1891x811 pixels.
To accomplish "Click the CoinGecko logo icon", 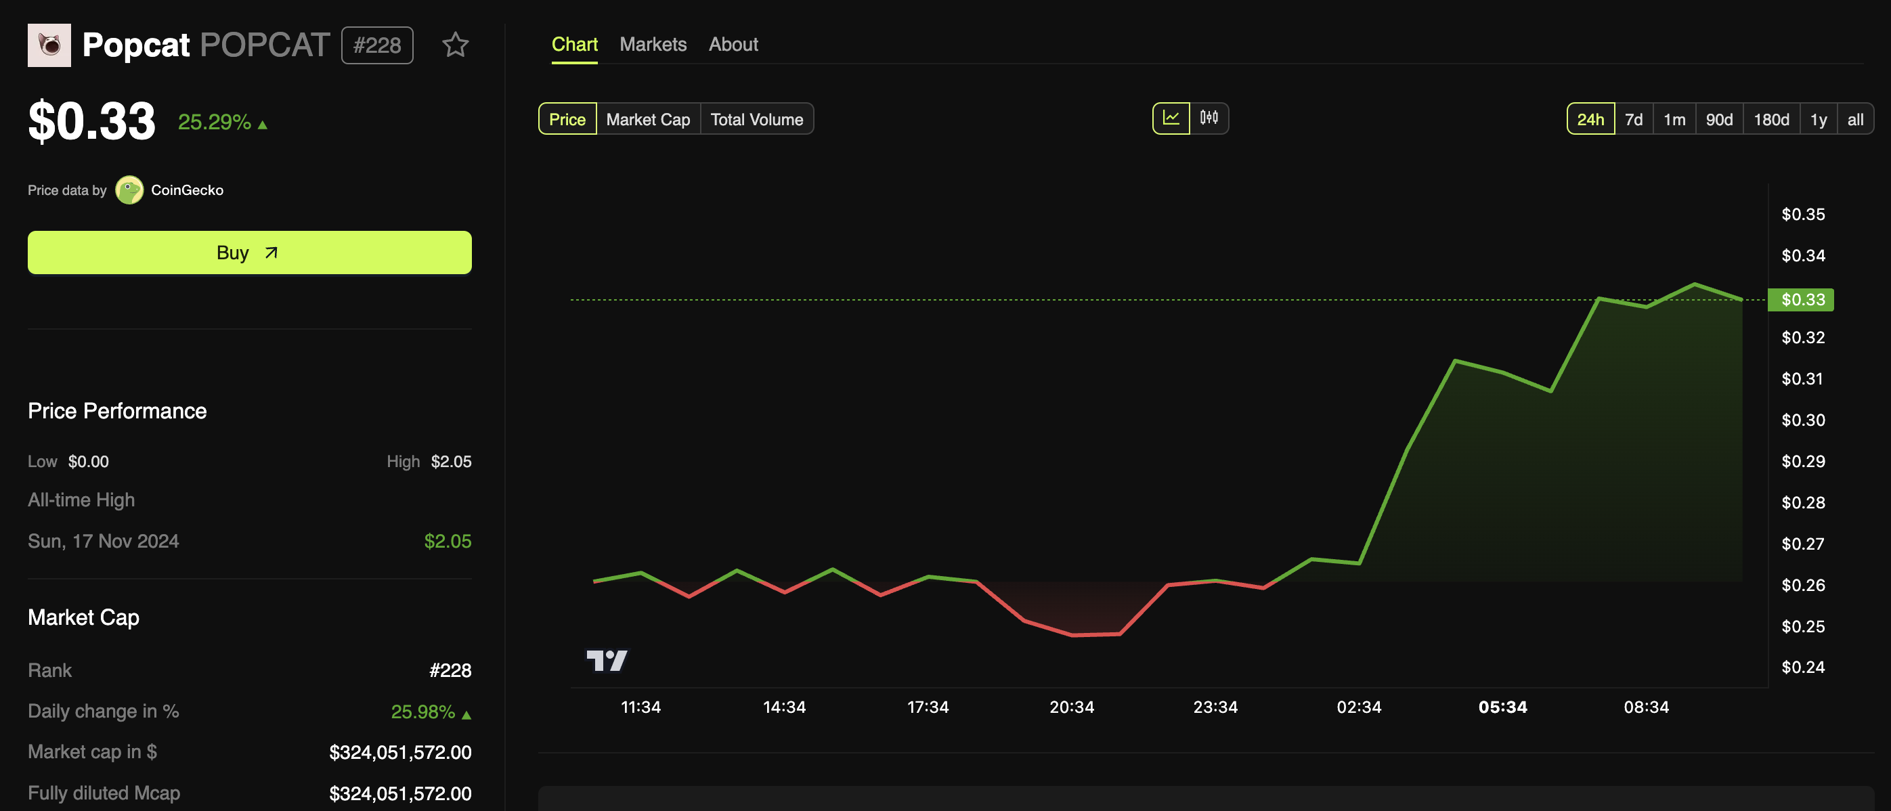I will pos(129,190).
